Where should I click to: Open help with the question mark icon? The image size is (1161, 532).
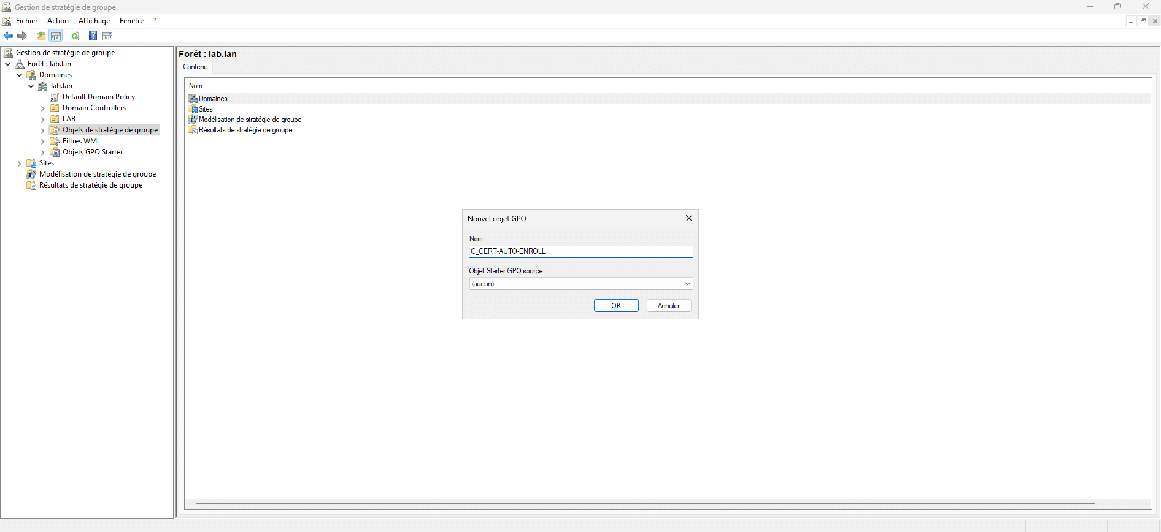coord(93,36)
